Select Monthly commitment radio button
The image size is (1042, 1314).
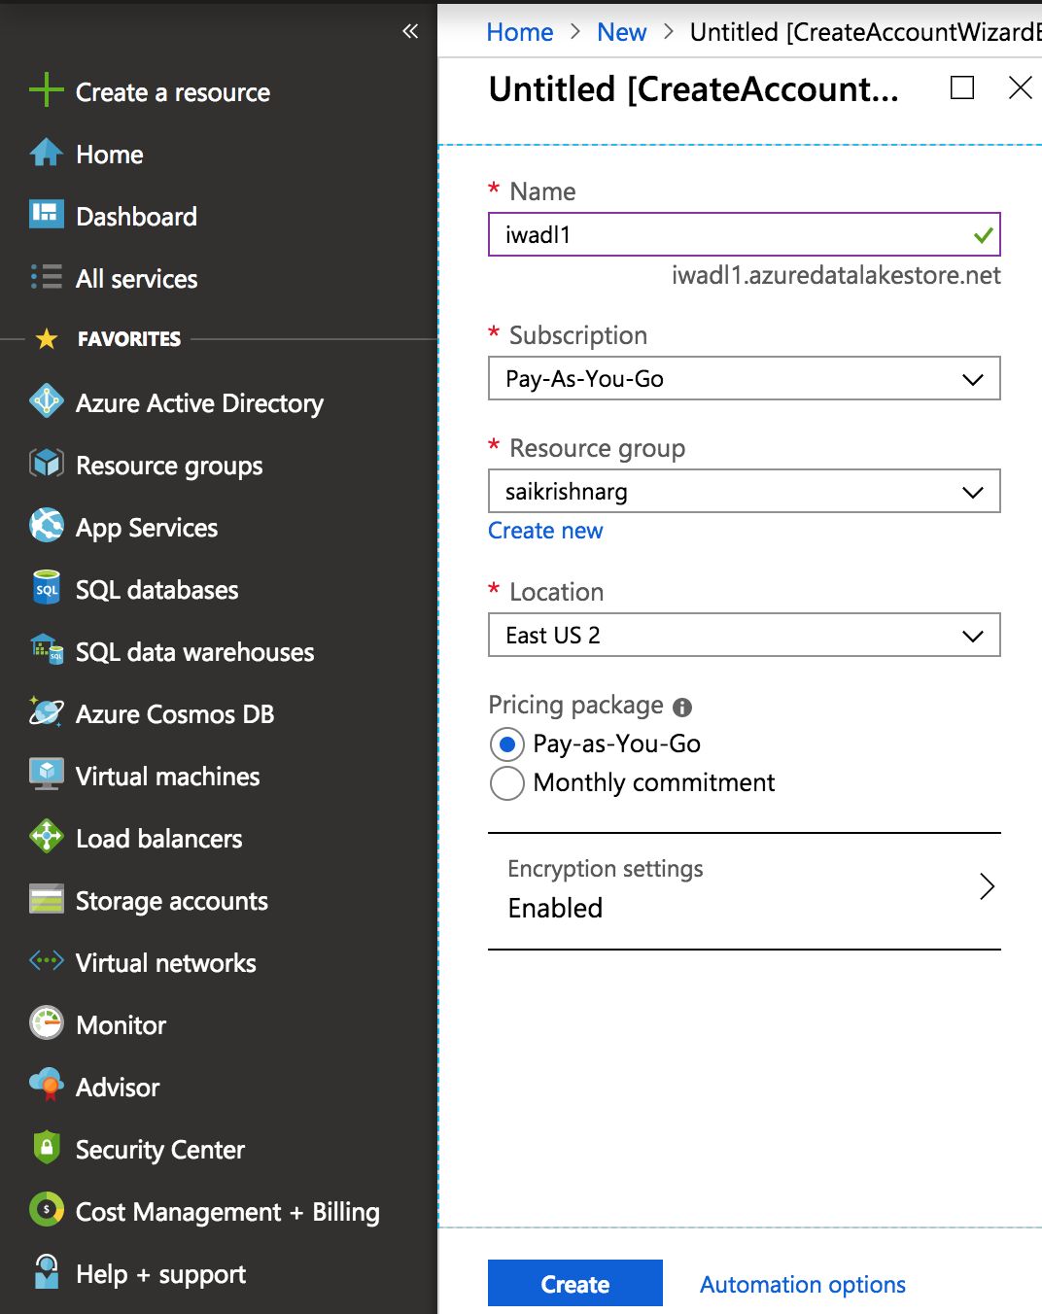[507, 783]
